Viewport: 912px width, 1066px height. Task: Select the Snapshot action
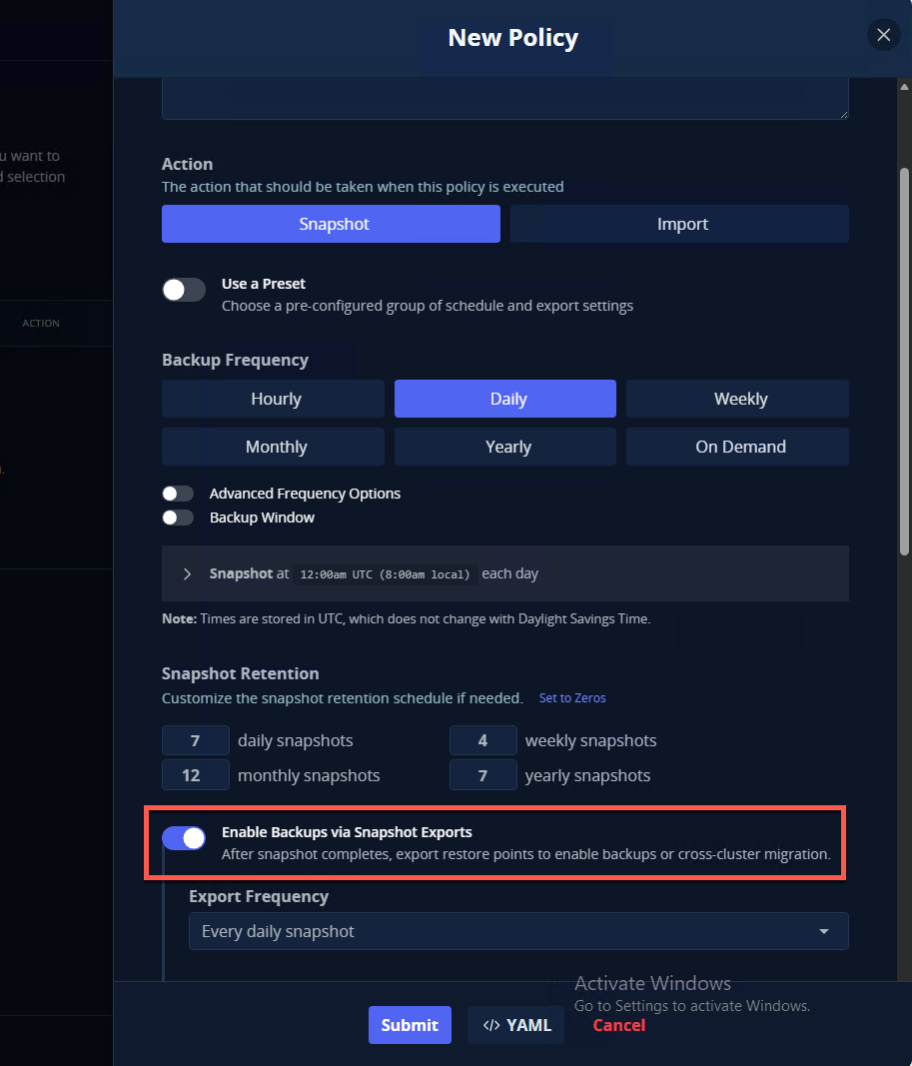pyautogui.click(x=331, y=224)
